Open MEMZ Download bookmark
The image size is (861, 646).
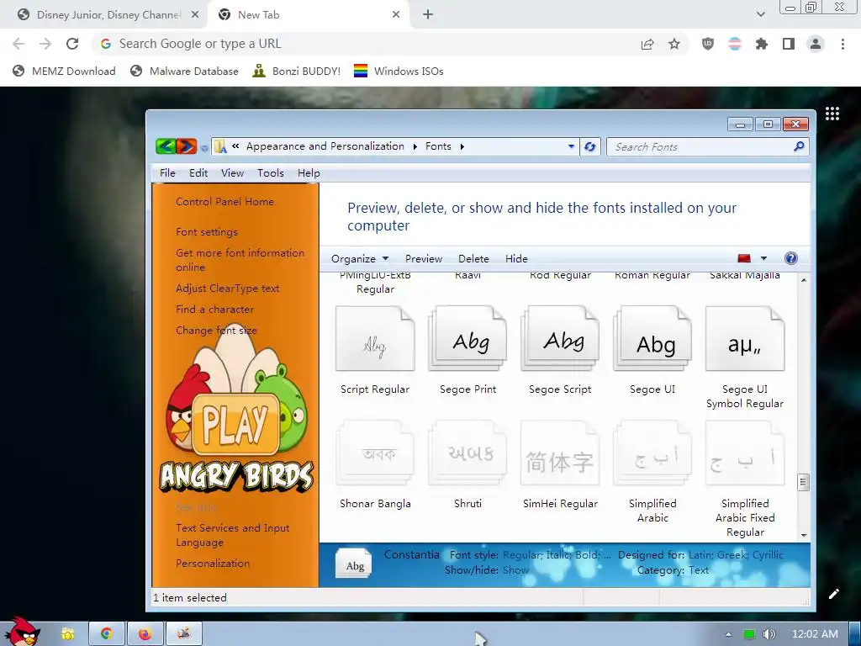point(64,71)
